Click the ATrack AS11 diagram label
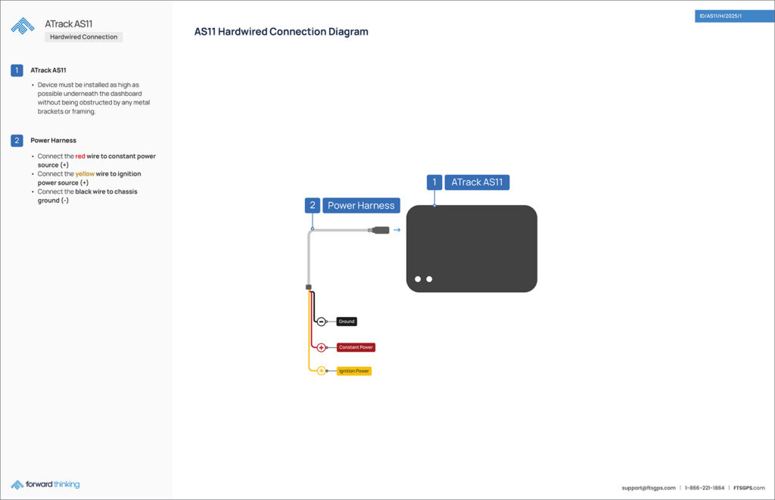Screen dimensions: 775x500 tap(477, 182)
